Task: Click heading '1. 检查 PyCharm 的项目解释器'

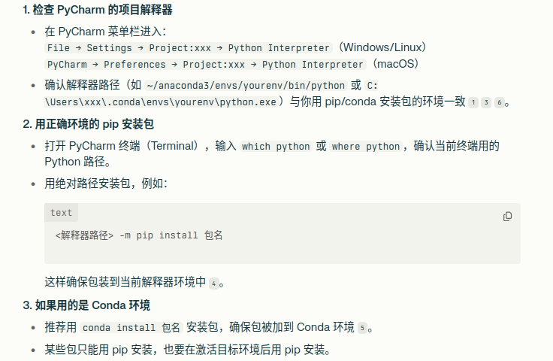Action: pyautogui.click(x=98, y=10)
